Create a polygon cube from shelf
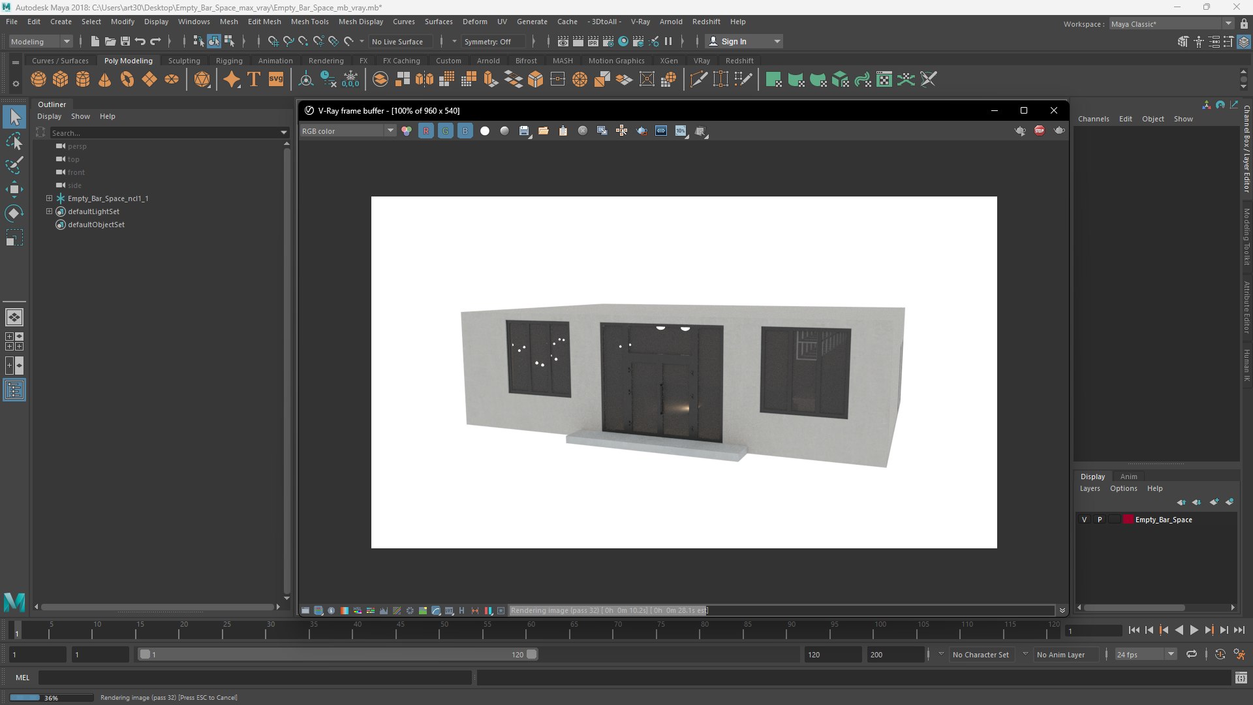This screenshot has height=705, width=1253. click(61, 80)
